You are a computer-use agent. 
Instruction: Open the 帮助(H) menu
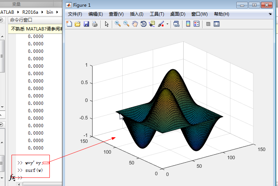pyautogui.click(x=222, y=14)
